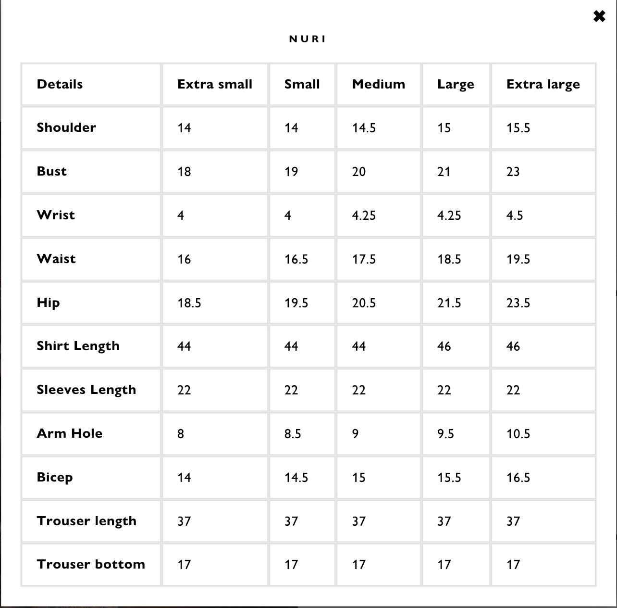
Task: Select the Extra small column header
Action: click(x=215, y=84)
